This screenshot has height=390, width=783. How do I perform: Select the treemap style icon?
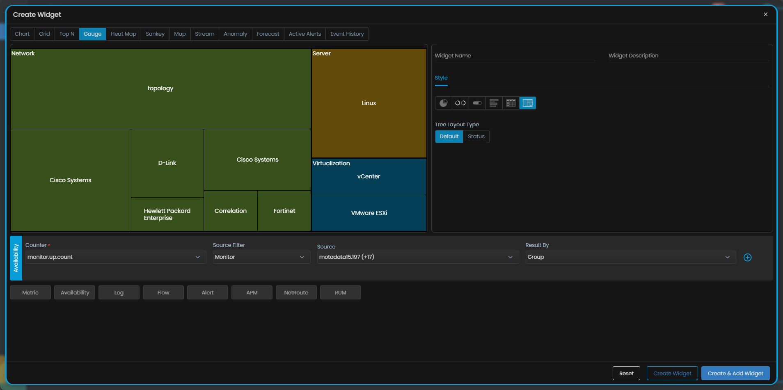527,103
